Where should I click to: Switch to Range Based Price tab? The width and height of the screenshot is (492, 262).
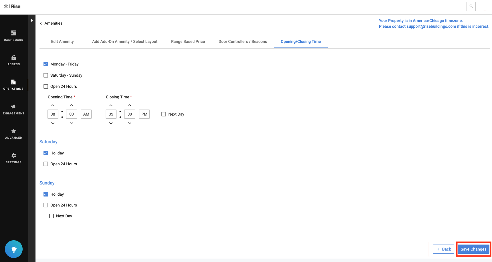coord(188,41)
